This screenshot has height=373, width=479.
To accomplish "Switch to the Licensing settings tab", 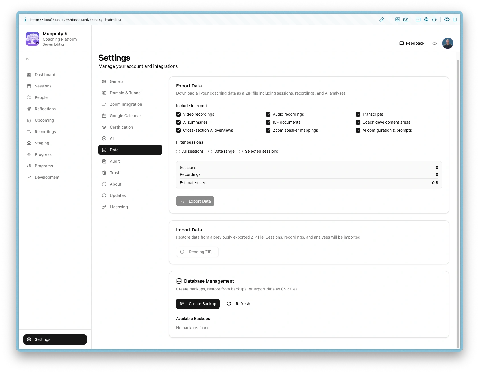I will [119, 207].
